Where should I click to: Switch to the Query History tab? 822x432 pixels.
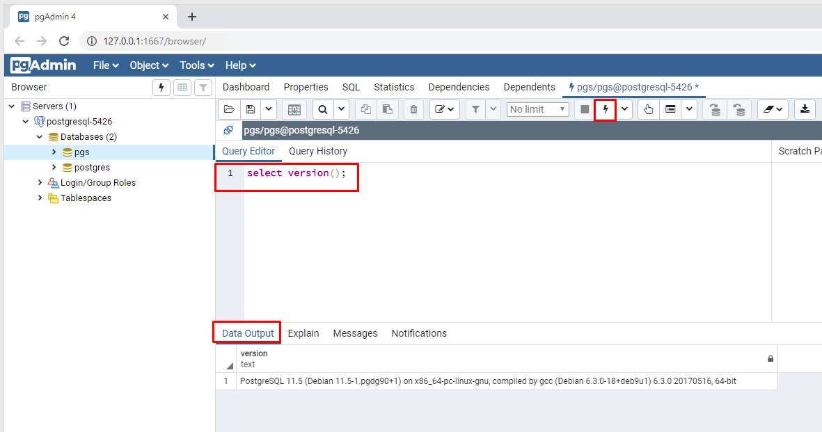coord(317,151)
